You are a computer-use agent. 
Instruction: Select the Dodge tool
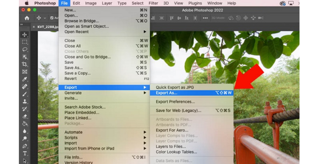(25, 139)
